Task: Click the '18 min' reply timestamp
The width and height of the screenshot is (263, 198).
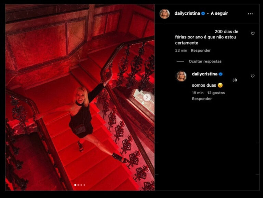Action: (x=198, y=93)
